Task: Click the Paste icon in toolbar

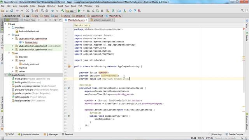Action: click(37, 11)
